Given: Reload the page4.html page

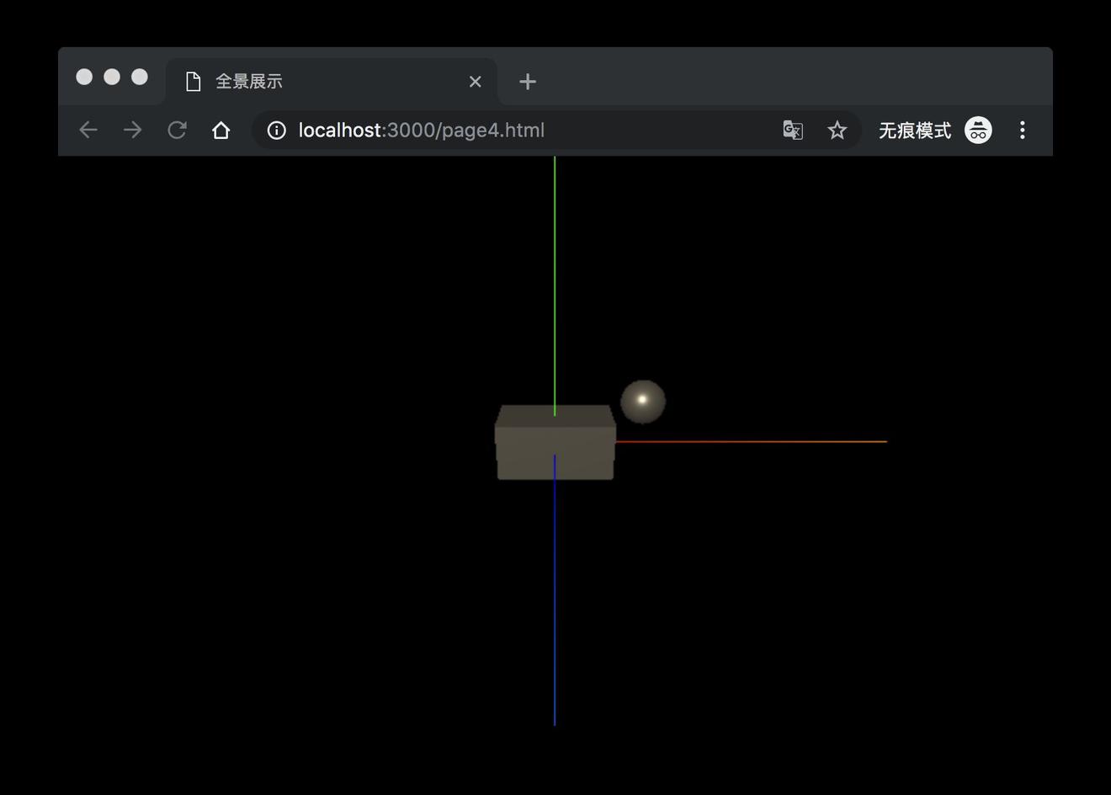Looking at the screenshot, I should coord(177,130).
